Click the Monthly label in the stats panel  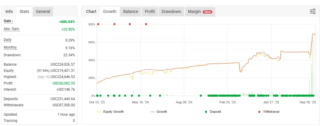(10, 48)
